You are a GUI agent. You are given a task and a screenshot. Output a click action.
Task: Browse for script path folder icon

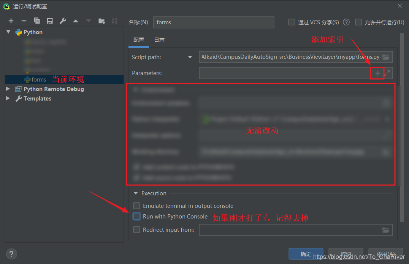[386, 57]
